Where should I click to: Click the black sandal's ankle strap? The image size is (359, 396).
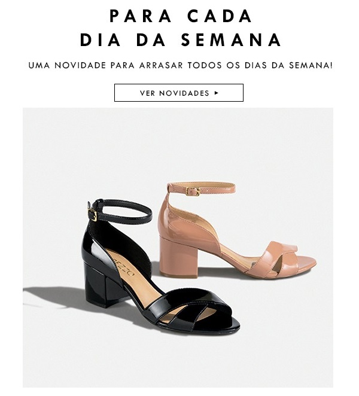121,211
